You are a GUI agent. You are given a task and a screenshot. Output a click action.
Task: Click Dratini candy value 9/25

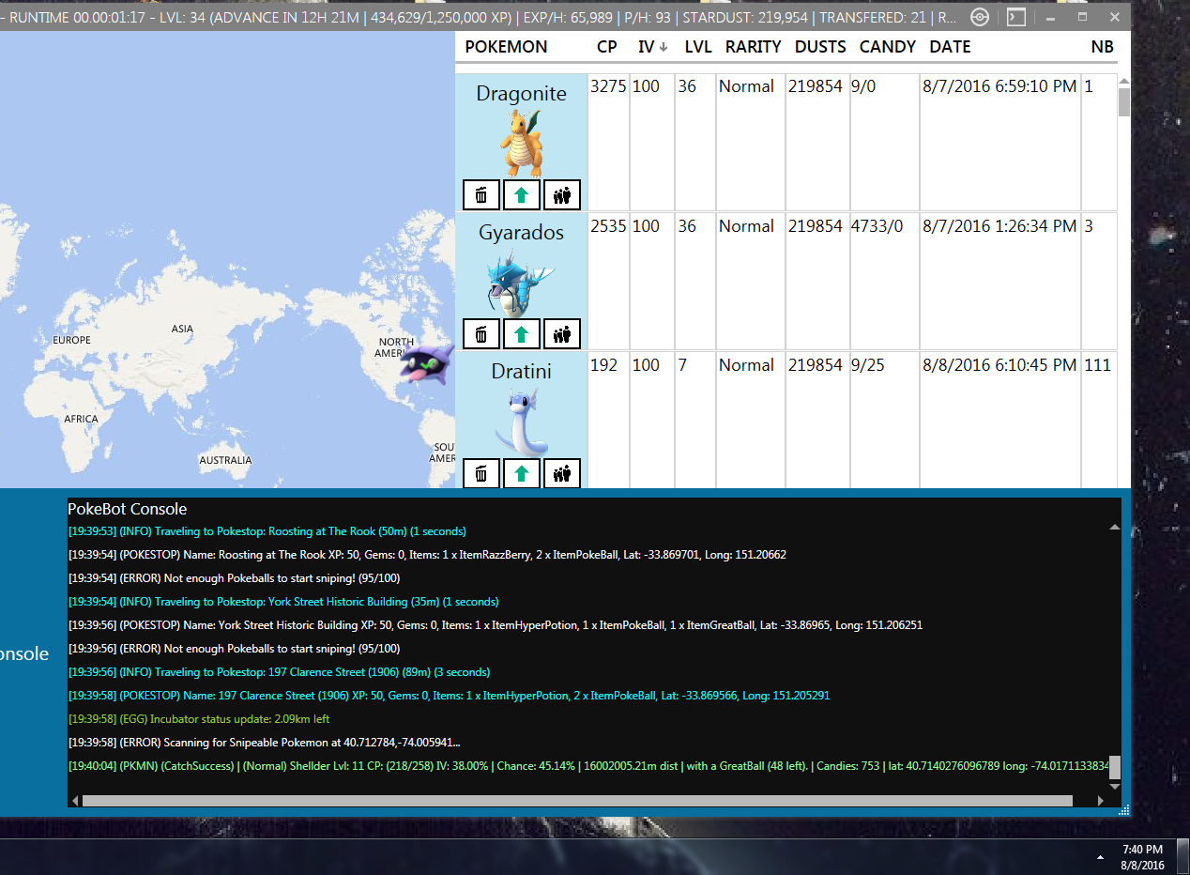[869, 365]
